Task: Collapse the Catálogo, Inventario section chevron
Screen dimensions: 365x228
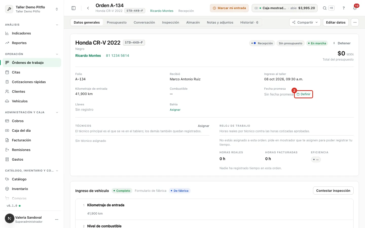Action: tap(57, 171)
